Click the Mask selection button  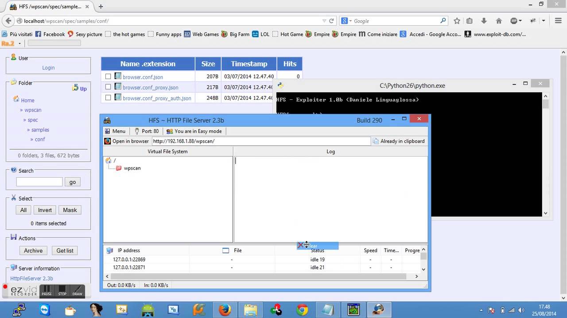pyautogui.click(x=70, y=210)
